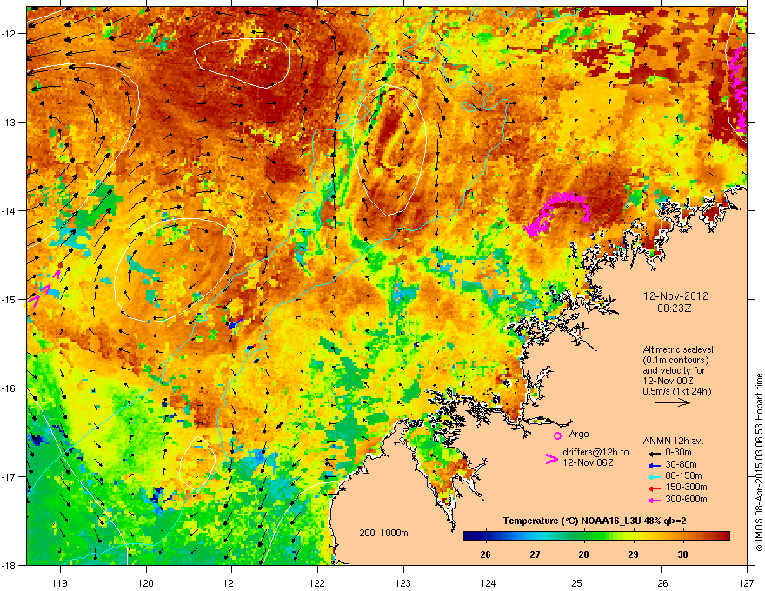
Task: Click the longitude axis label '125'
Action: coord(575,582)
